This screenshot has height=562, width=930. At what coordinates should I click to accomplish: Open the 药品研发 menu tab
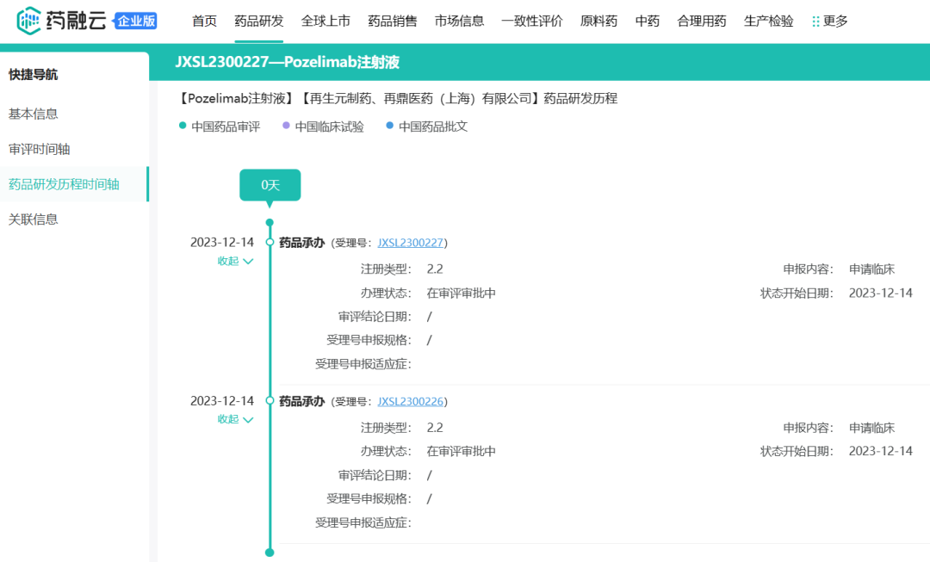point(258,21)
